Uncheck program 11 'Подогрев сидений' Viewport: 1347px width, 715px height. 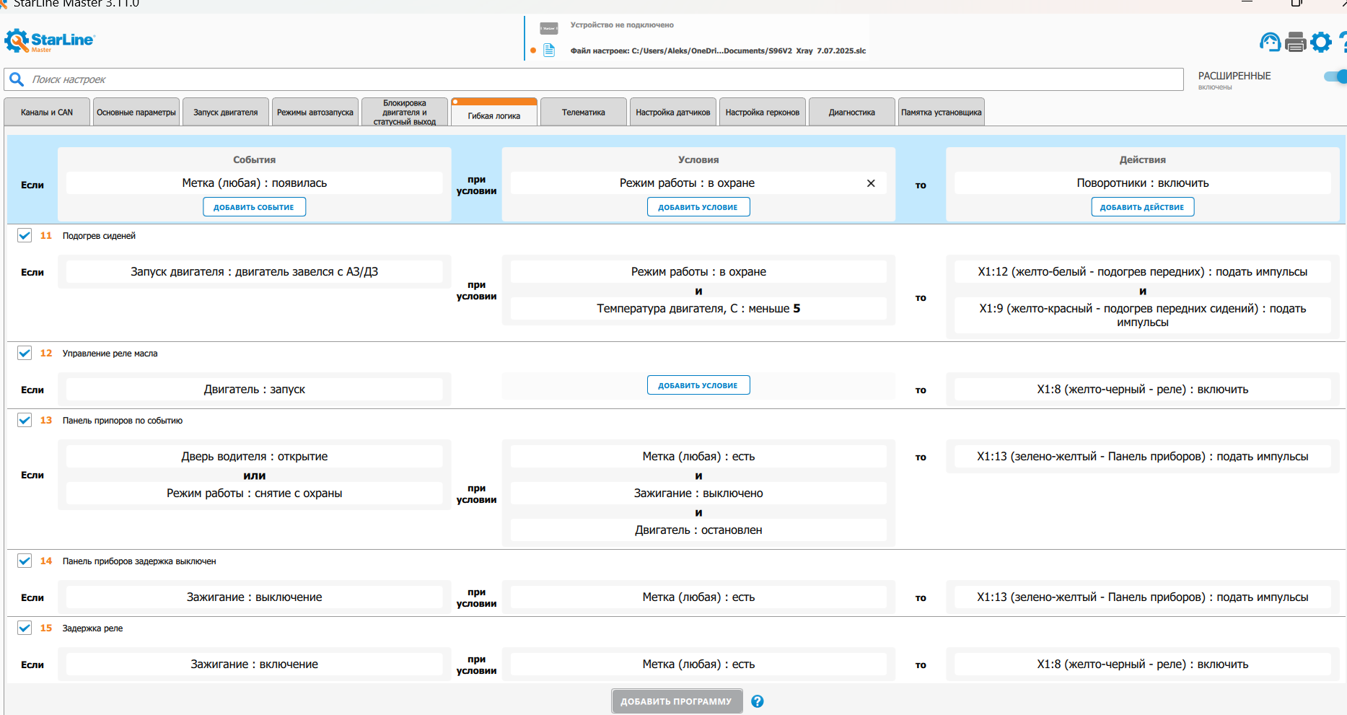click(x=25, y=235)
